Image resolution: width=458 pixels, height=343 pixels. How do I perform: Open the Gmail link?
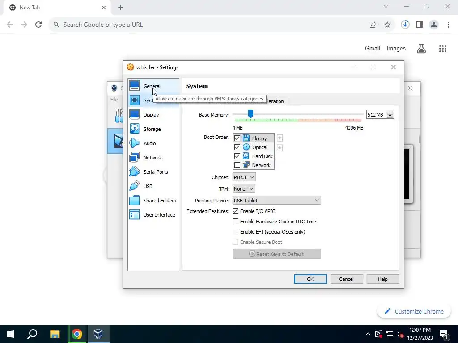373,48
